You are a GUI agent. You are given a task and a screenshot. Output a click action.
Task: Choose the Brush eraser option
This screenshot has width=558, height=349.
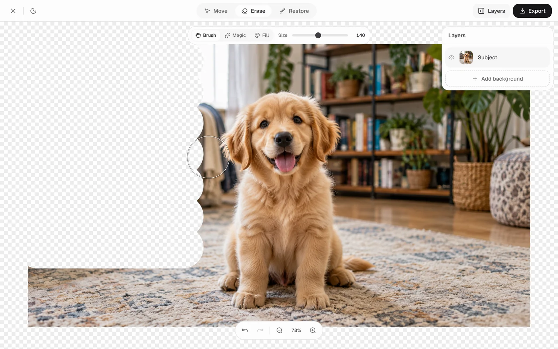[x=206, y=35]
